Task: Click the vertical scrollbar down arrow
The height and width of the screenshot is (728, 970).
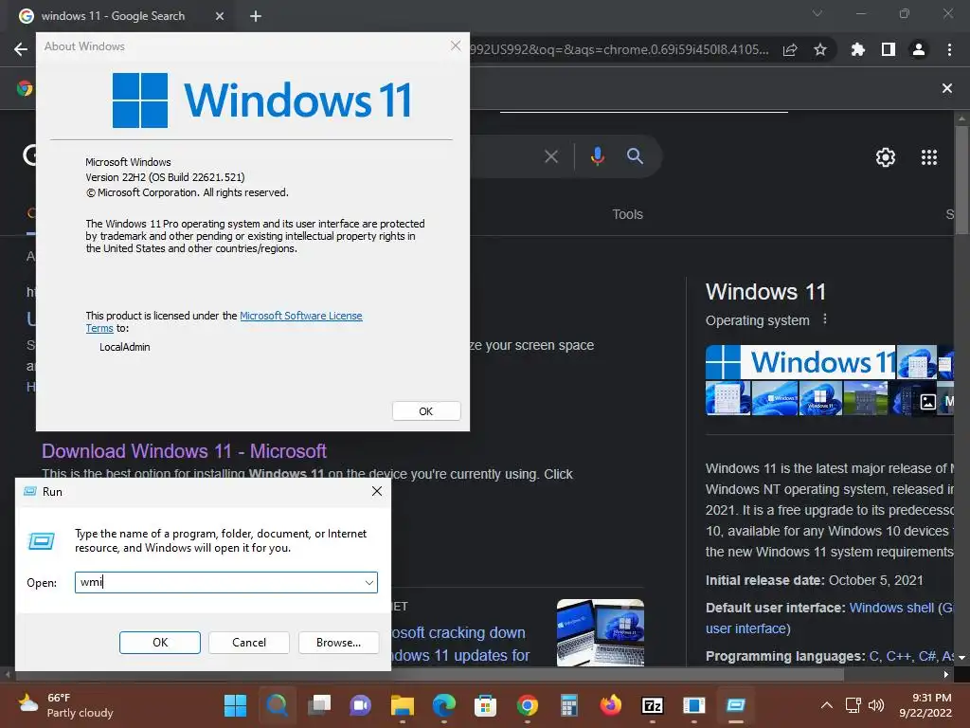Action: 962,658
